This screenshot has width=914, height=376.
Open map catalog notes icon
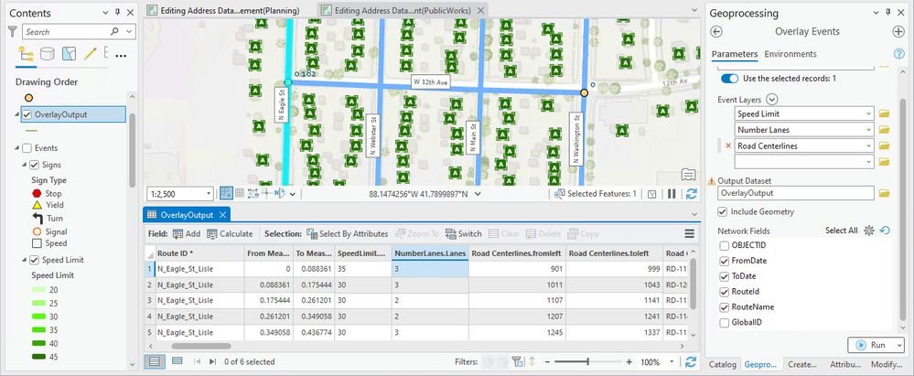click(688, 175)
